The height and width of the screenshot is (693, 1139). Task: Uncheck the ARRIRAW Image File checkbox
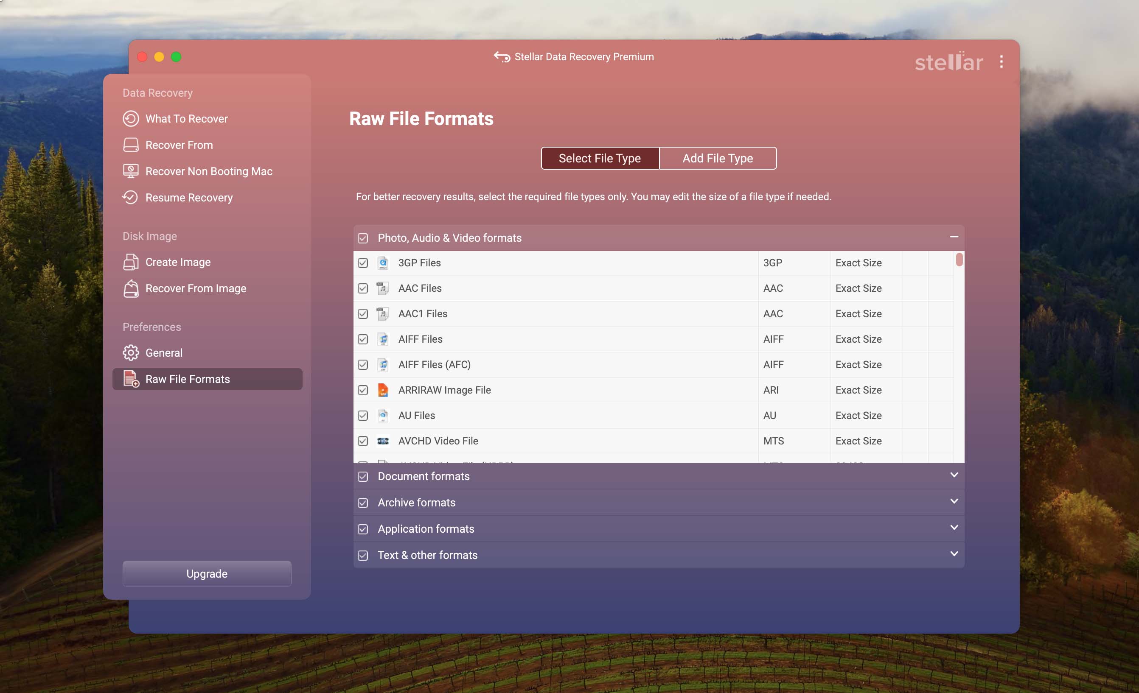coord(363,390)
